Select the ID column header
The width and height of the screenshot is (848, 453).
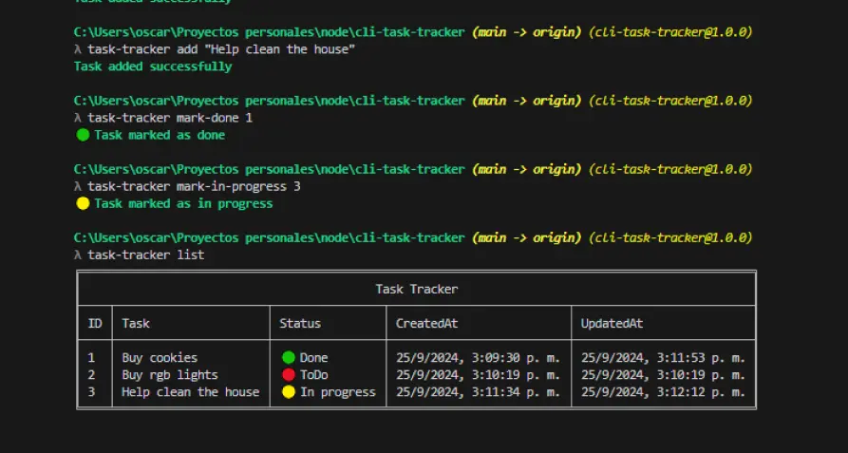[95, 323]
